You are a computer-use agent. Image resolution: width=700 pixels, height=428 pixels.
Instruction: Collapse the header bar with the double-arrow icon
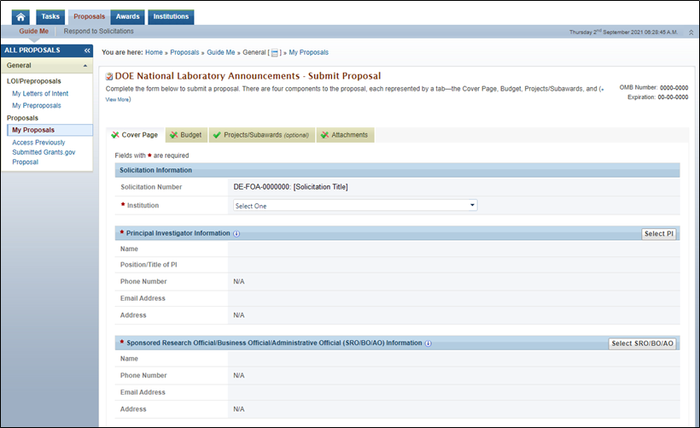pos(691,32)
